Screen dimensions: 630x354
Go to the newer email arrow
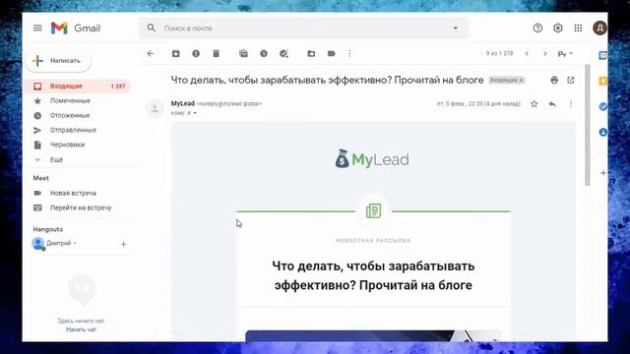coord(527,53)
